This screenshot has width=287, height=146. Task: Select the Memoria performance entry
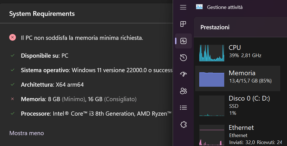238,78
